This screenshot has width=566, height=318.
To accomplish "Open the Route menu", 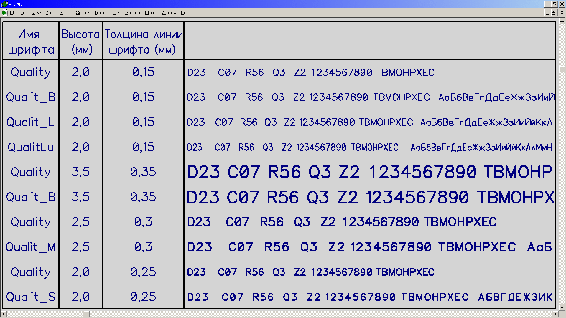I will coord(65,13).
